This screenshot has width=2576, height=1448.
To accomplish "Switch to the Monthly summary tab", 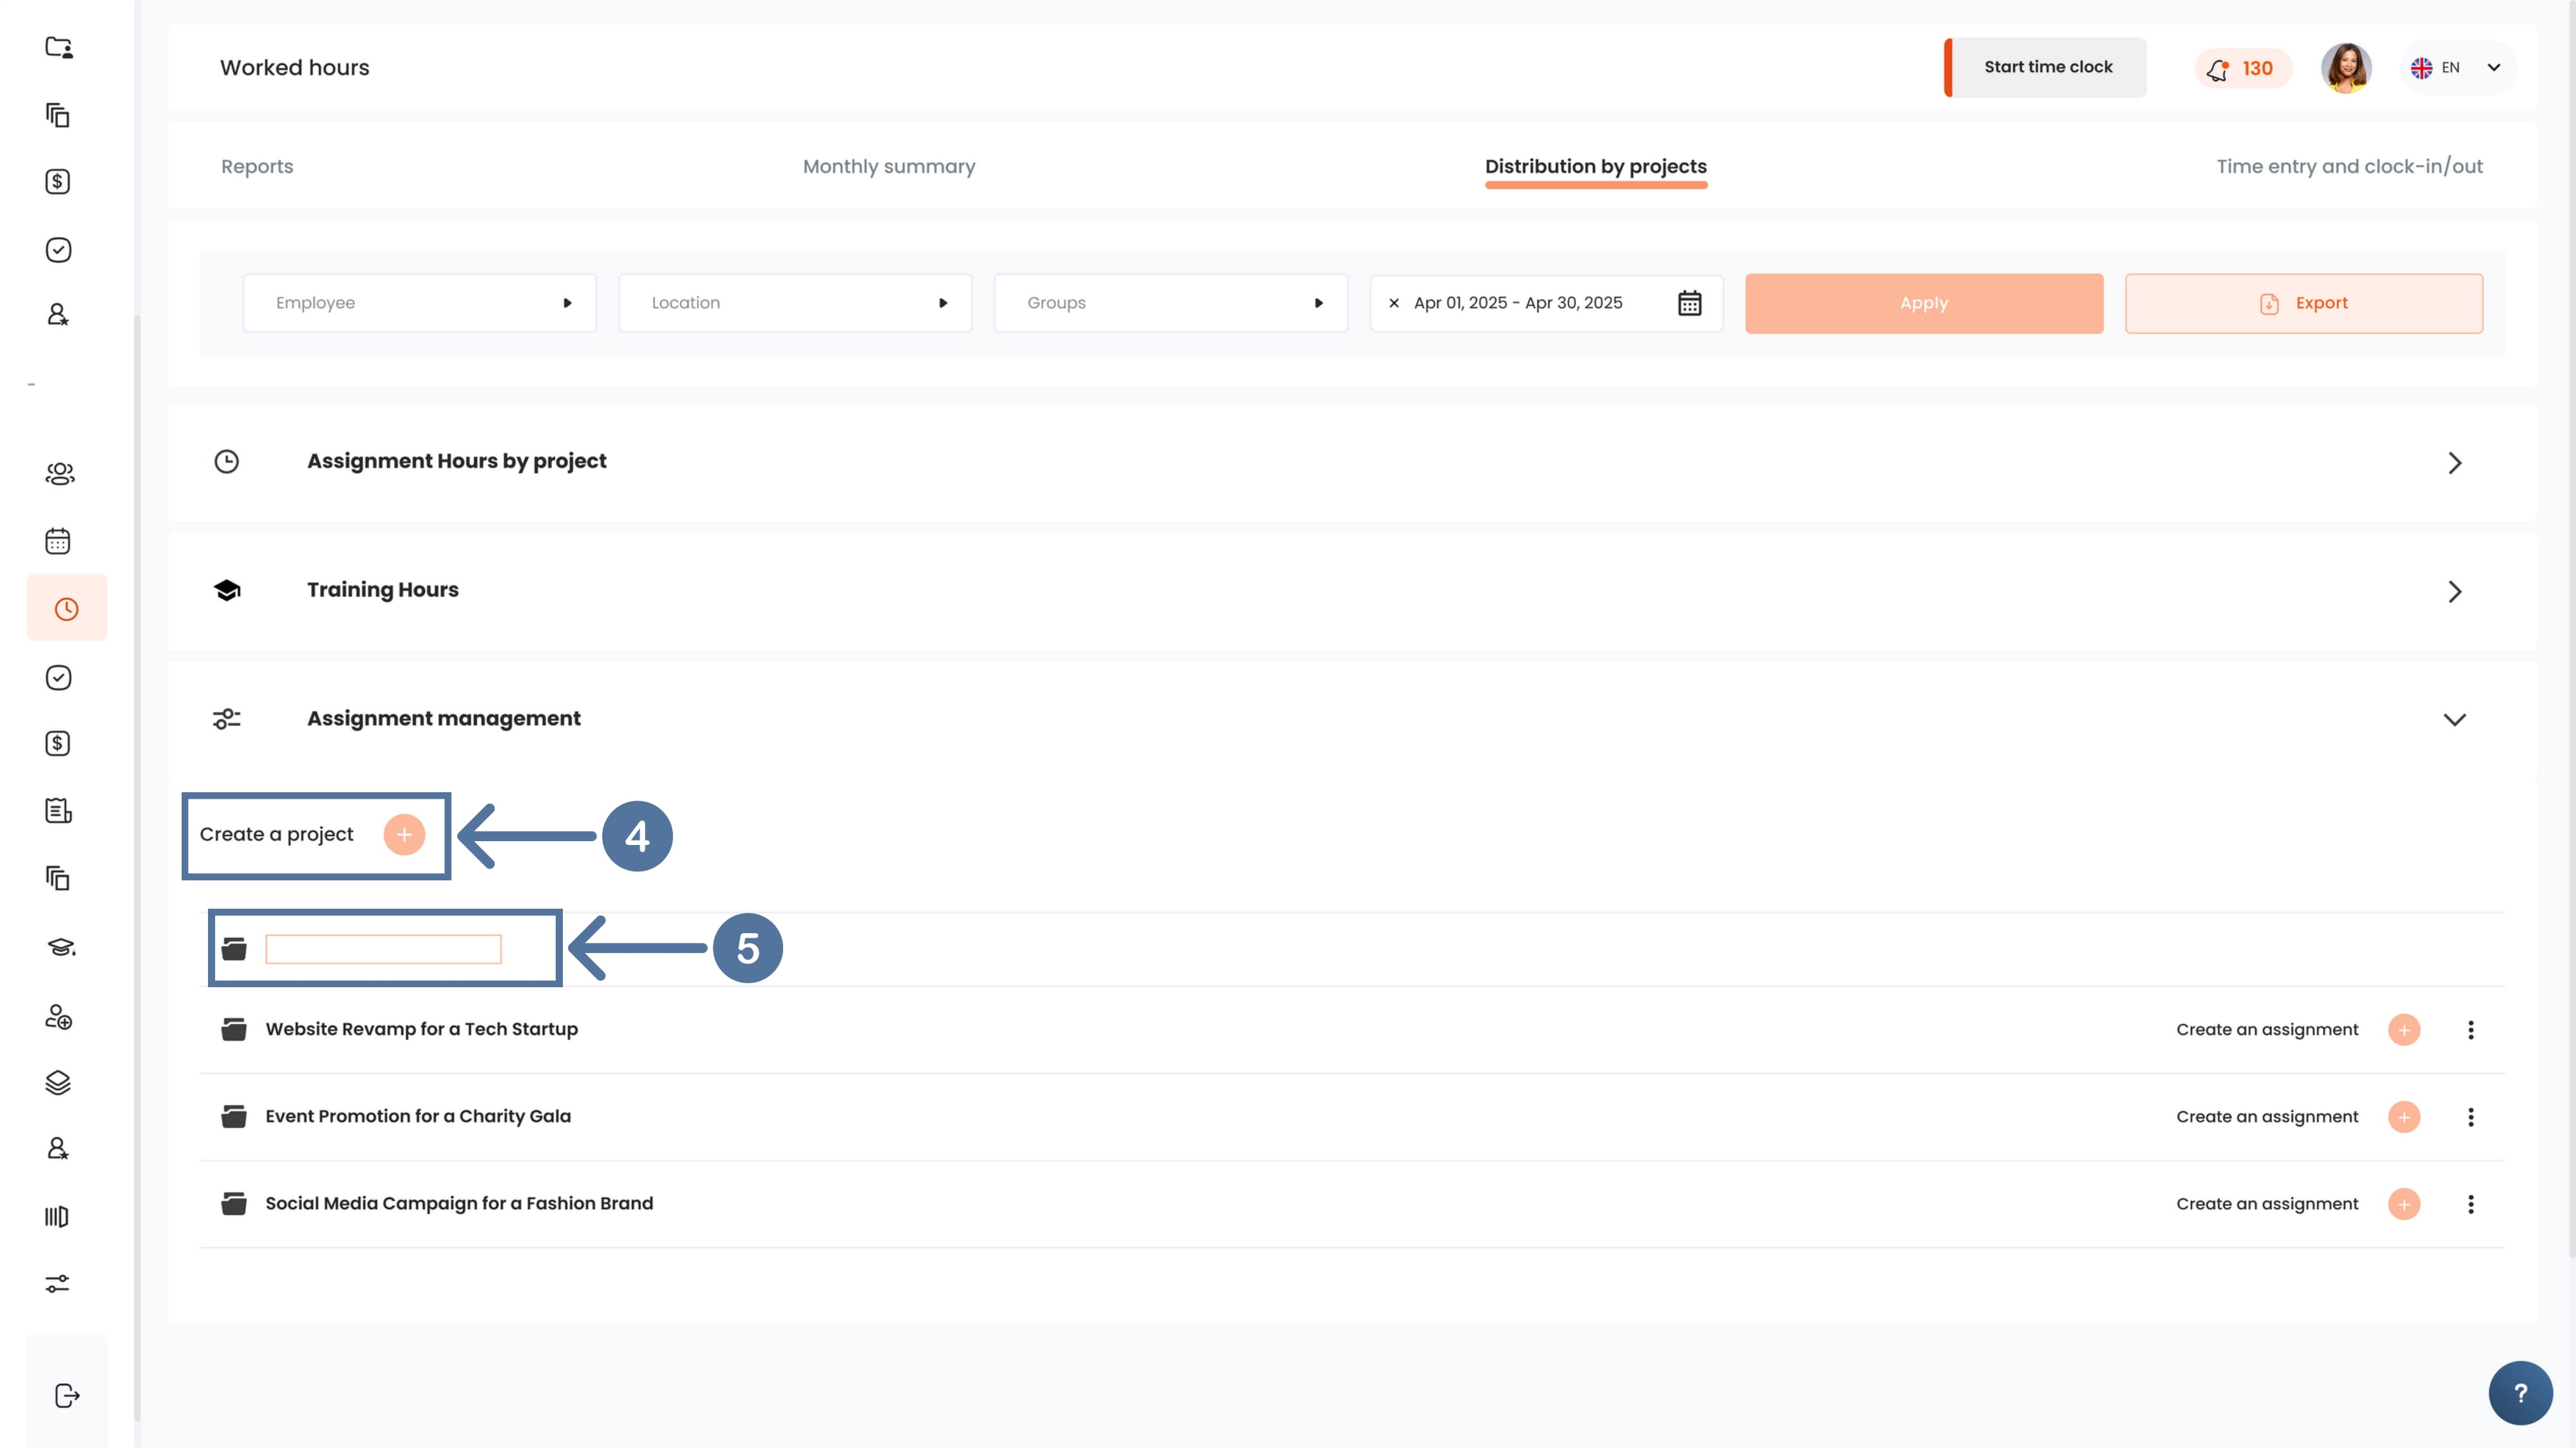I will pyautogui.click(x=889, y=166).
